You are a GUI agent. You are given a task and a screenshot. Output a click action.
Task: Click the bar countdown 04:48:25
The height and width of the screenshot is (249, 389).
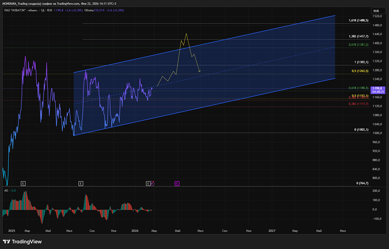[378, 92]
